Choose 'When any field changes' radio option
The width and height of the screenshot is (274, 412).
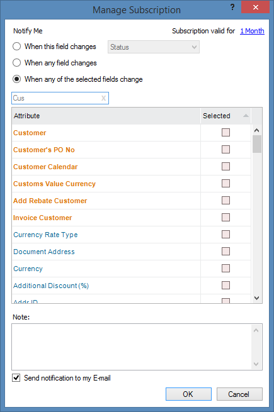click(x=16, y=63)
